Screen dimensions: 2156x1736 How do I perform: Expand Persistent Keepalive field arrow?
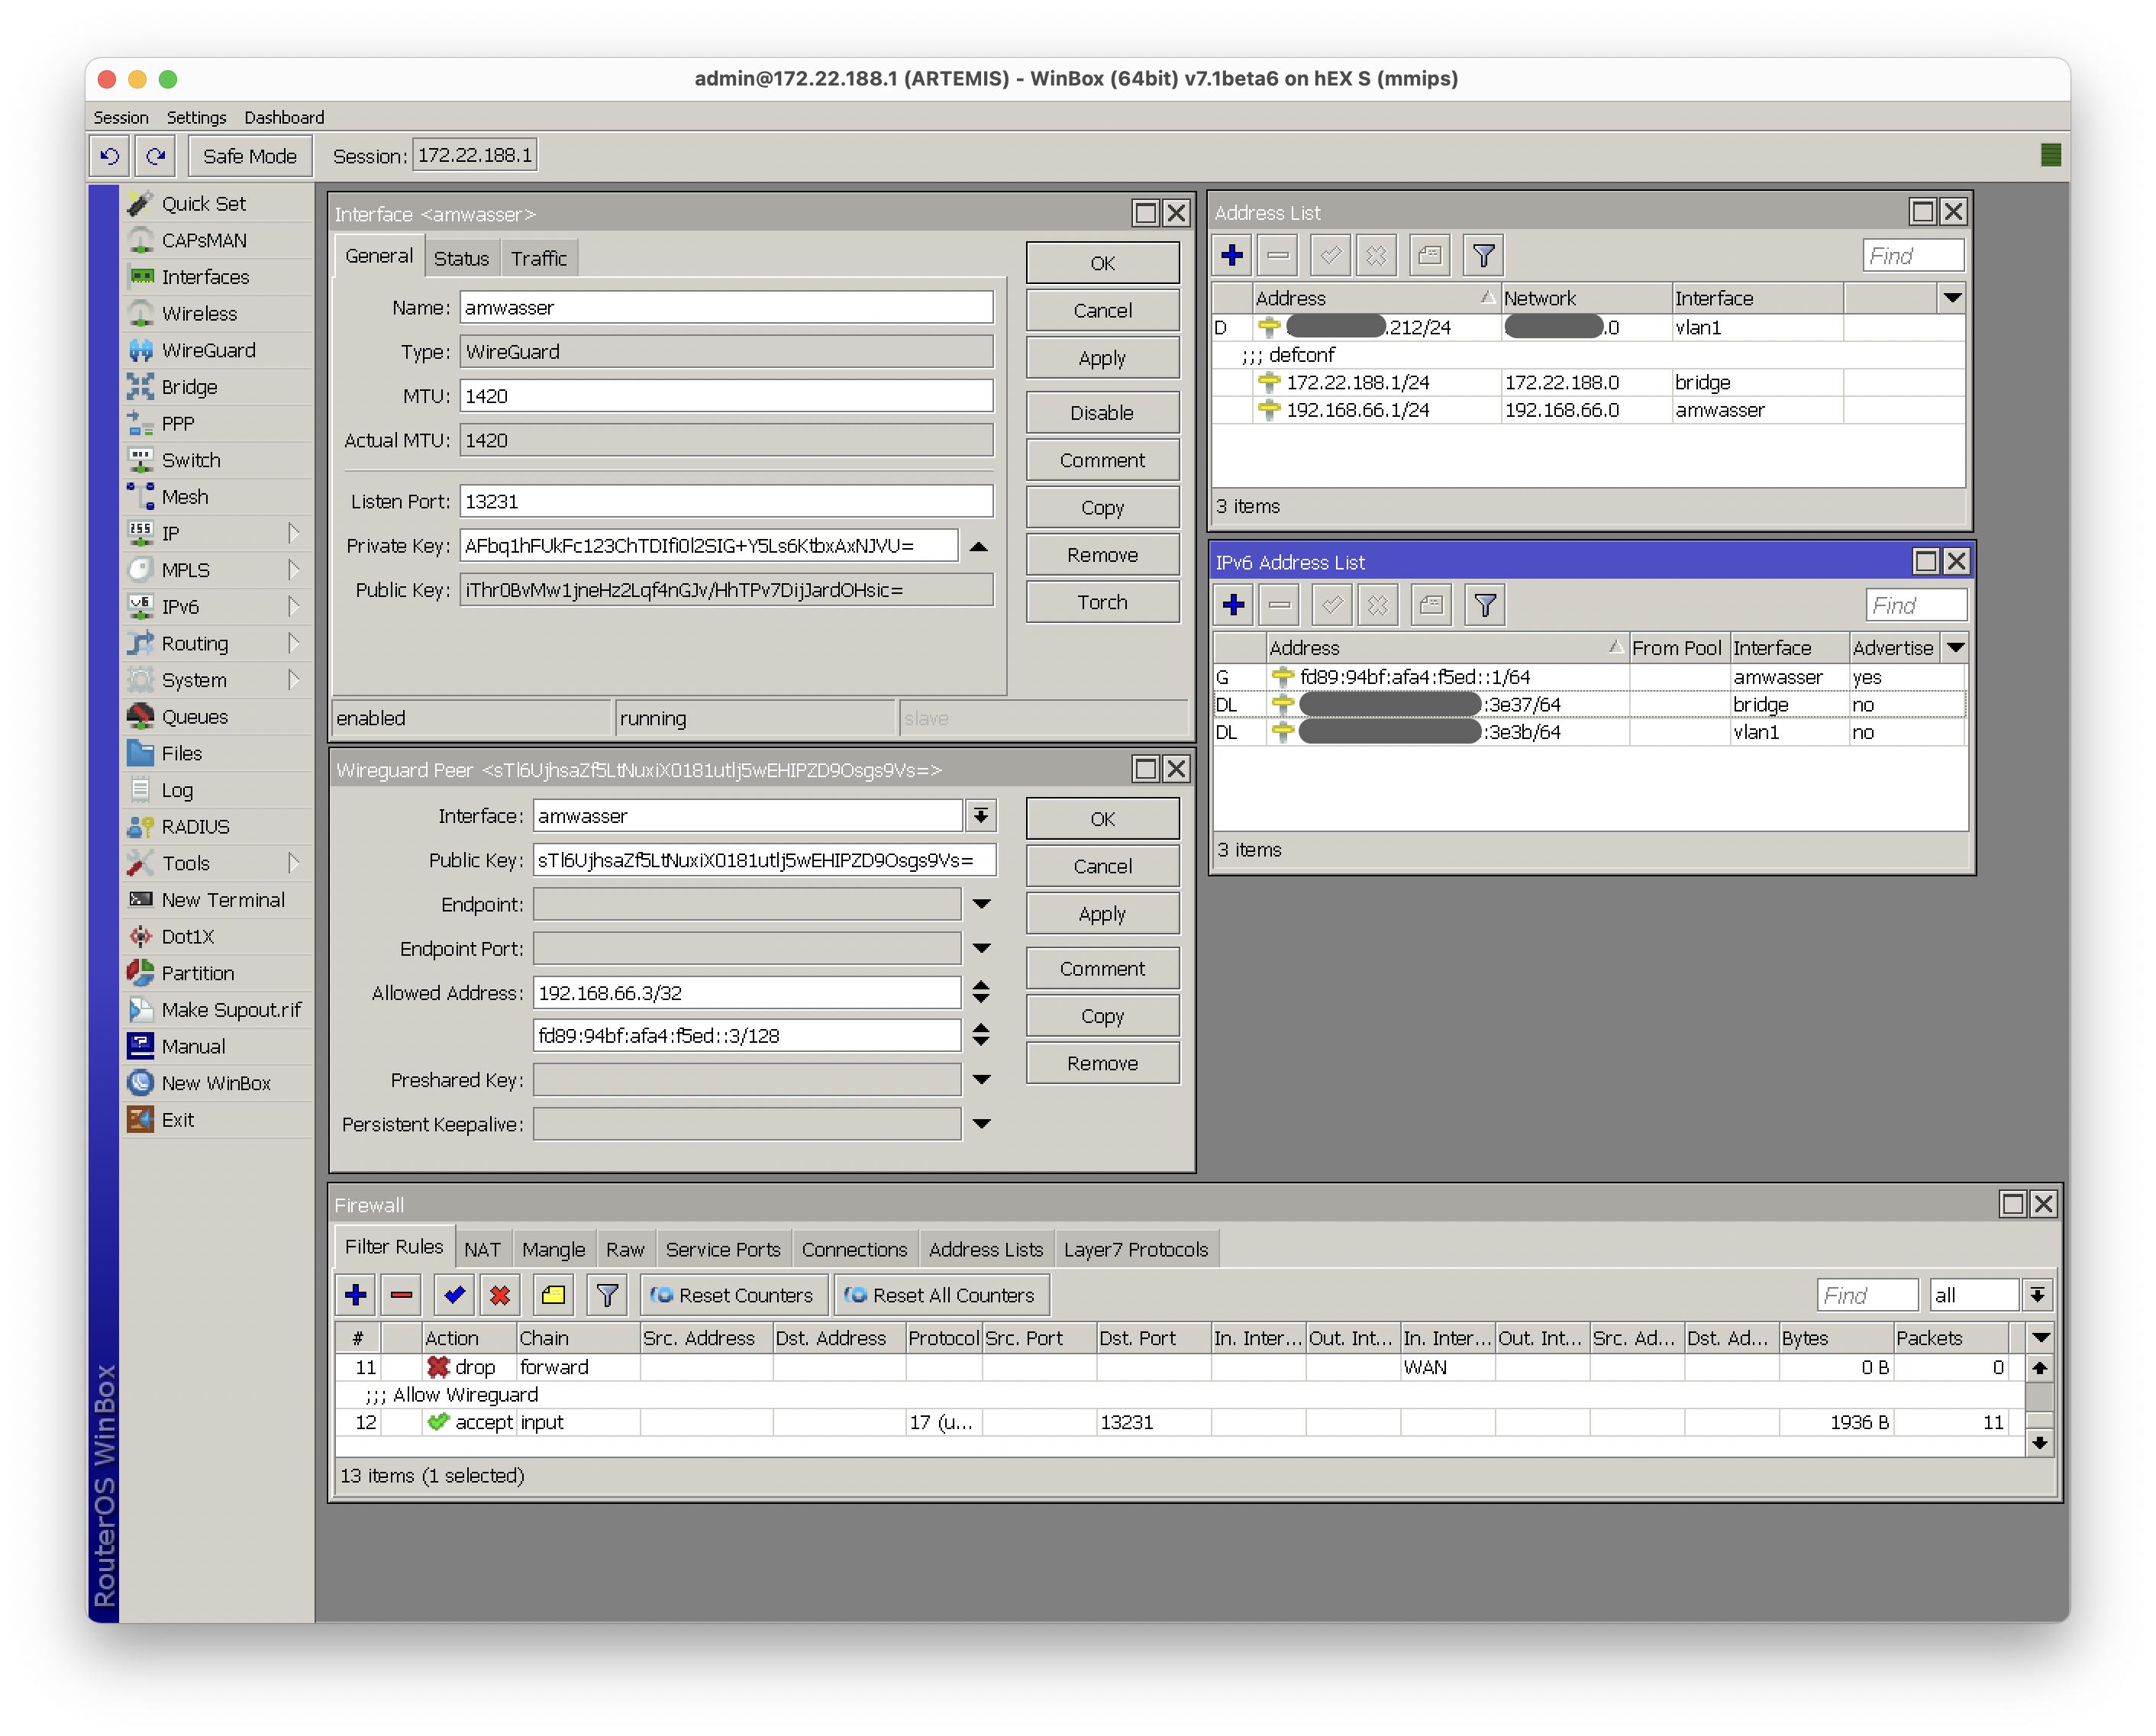click(981, 1124)
